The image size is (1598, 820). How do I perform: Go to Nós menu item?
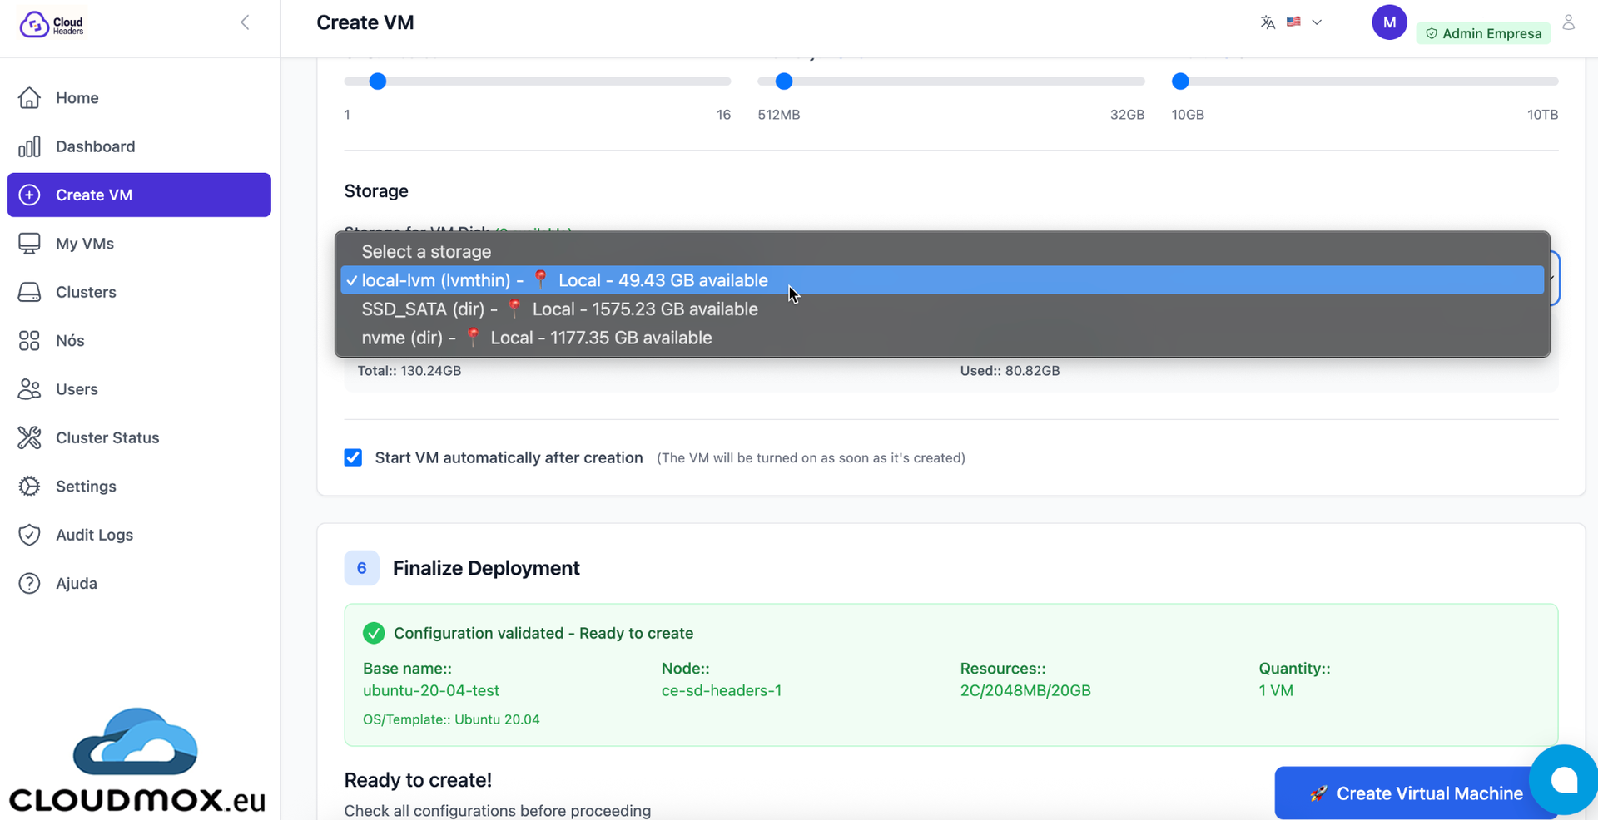(70, 341)
